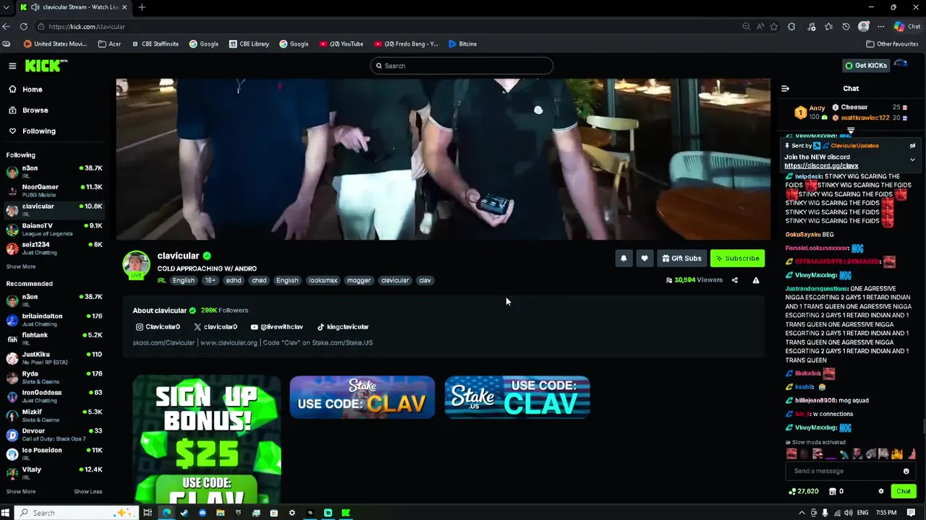The width and height of the screenshot is (926, 520).
Task: Click the Windows taskbar search box
Action: click(x=76, y=513)
